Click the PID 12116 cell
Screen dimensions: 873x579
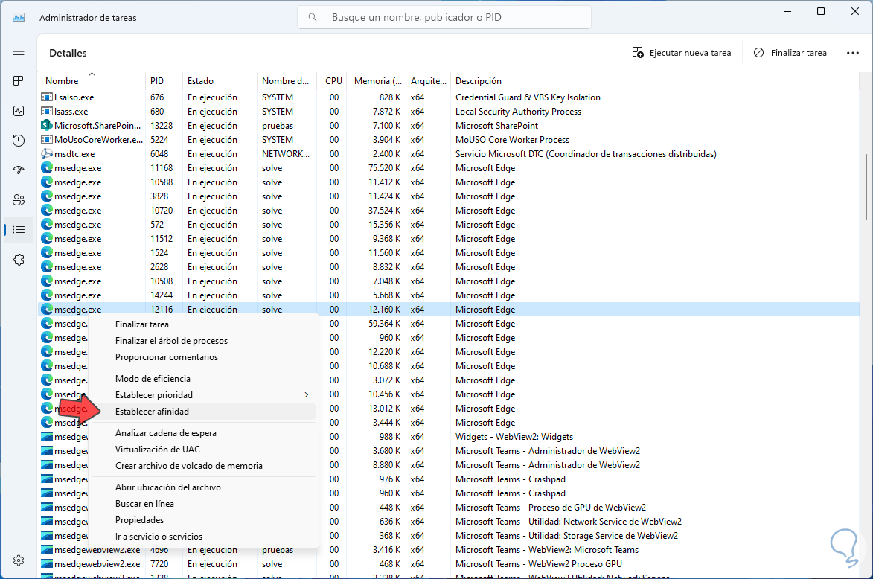click(162, 309)
